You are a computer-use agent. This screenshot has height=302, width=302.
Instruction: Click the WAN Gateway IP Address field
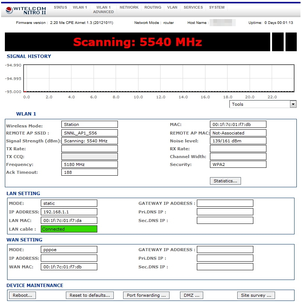[x=225, y=250]
